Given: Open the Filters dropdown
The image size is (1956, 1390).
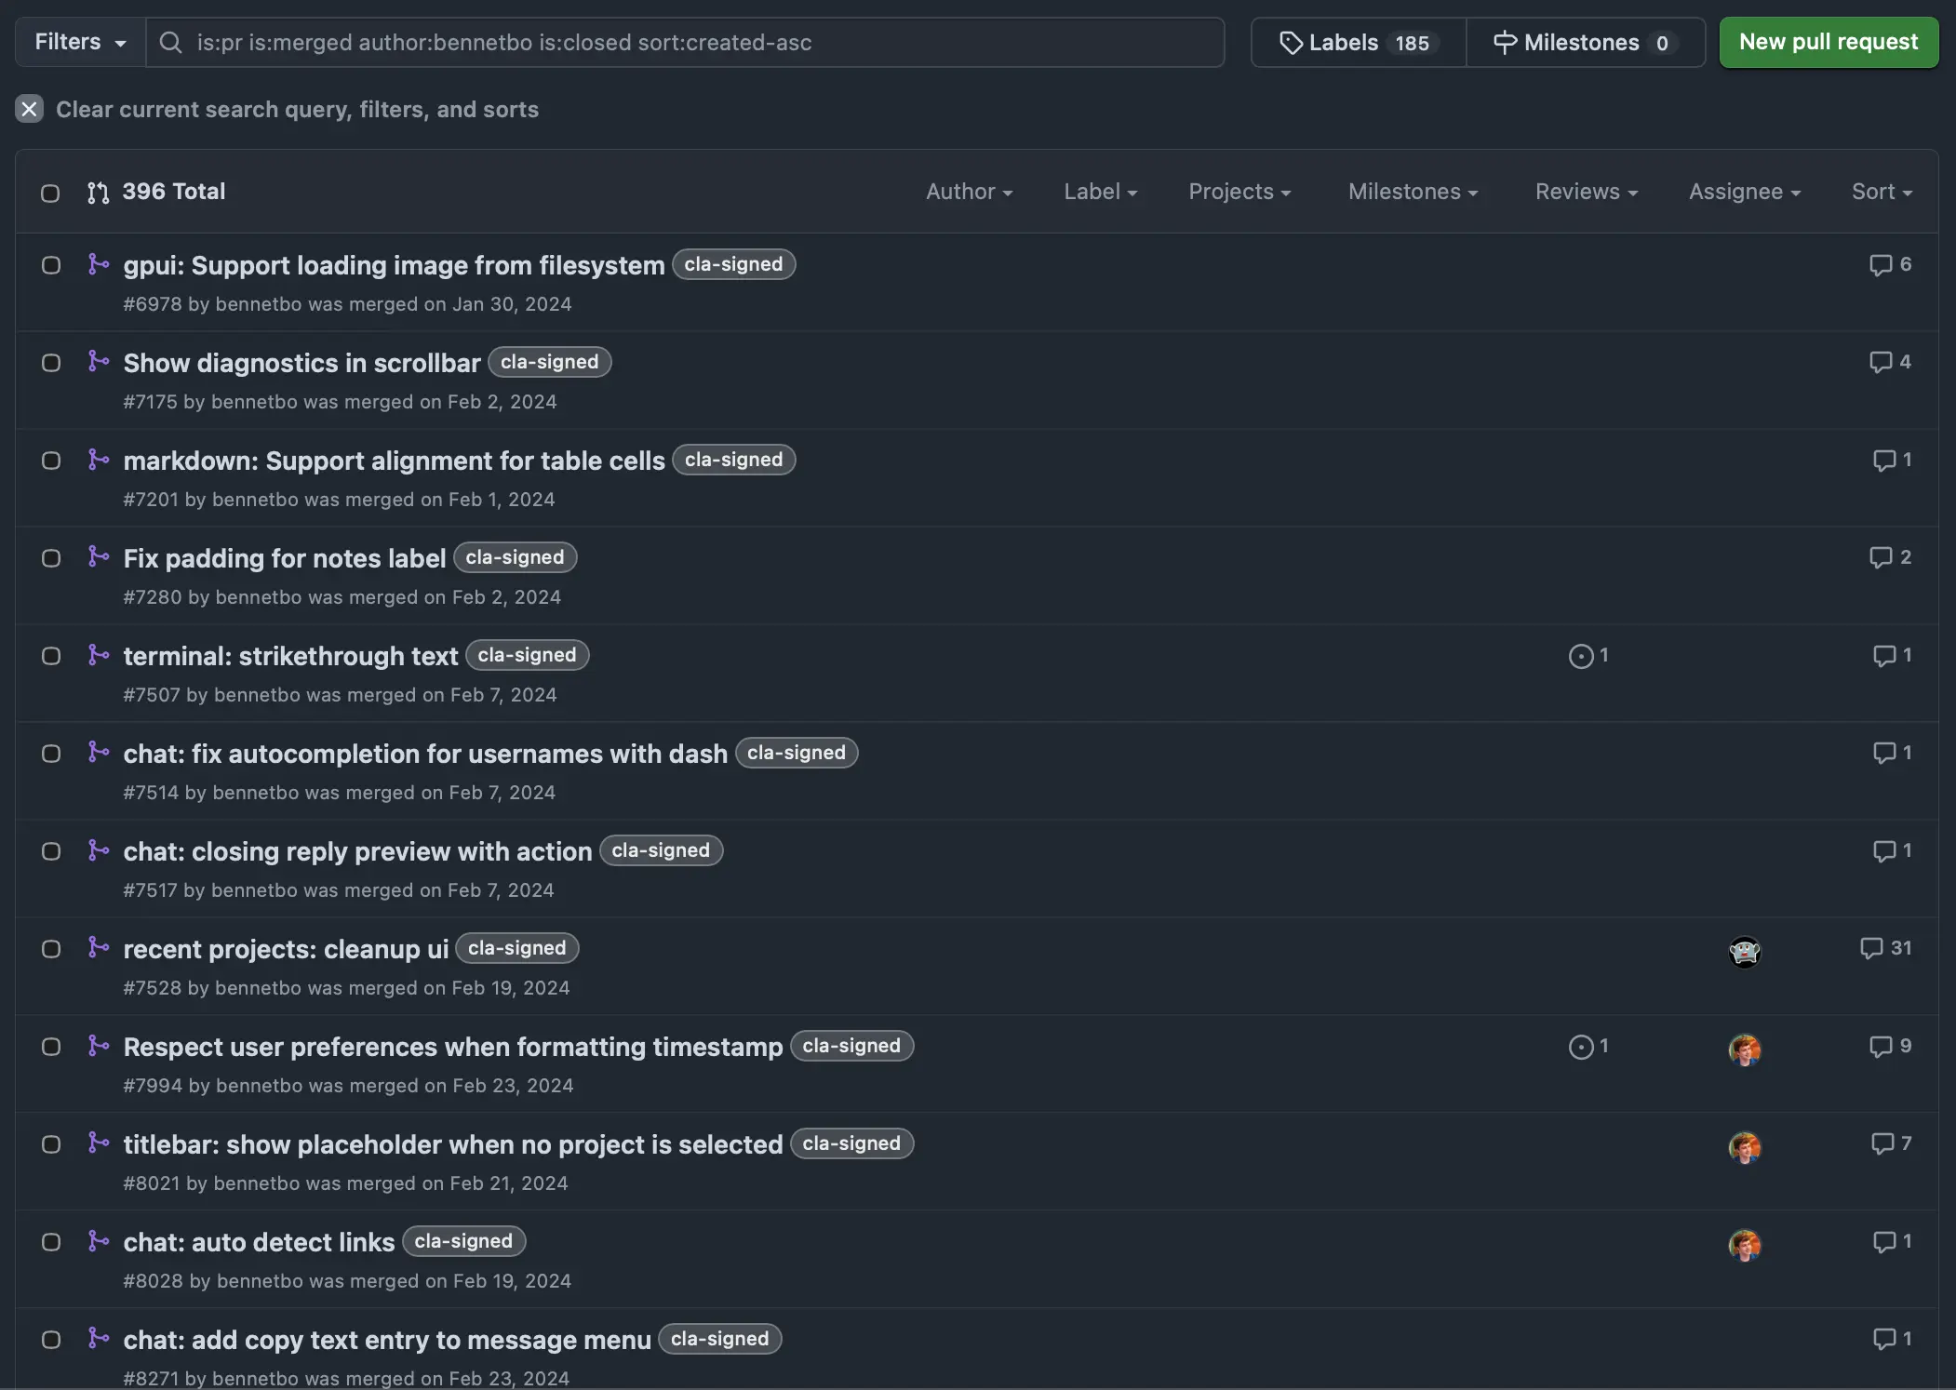Looking at the screenshot, I should pos(79,42).
